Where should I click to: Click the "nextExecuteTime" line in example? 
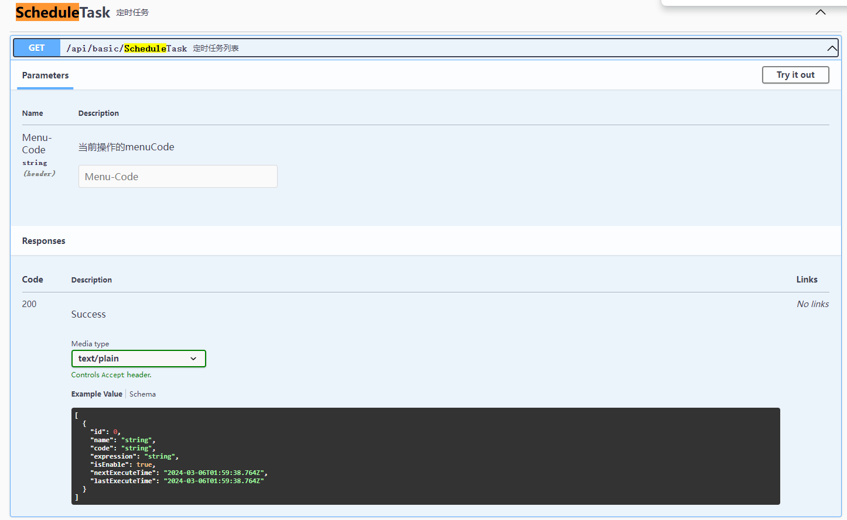pyautogui.click(x=179, y=473)
